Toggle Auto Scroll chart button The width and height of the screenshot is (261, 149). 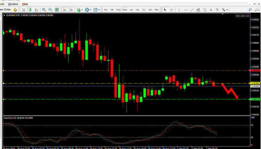pyautogui.click(x=65, y=10)
